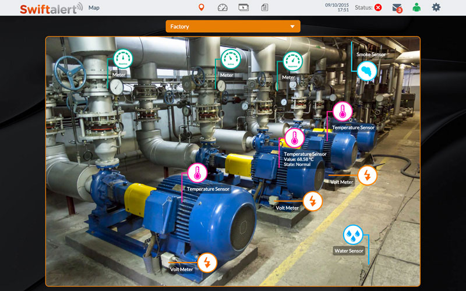Select the Volt Meter icon on nearest pump

tap(207, 262)
